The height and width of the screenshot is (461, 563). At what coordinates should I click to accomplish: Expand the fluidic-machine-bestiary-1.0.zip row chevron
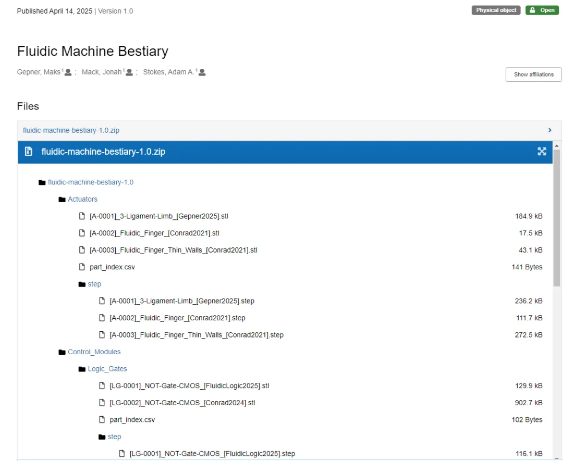[x=550, y=130]
